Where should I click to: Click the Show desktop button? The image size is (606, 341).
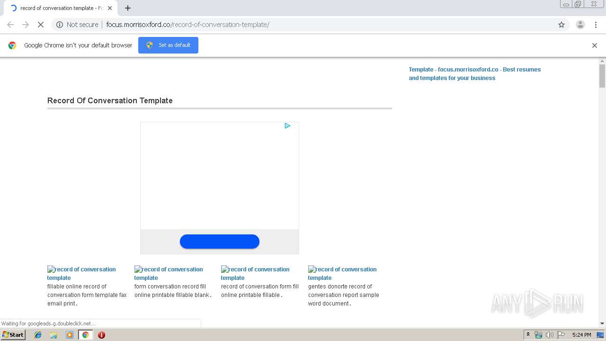click(x=601, y=335)
